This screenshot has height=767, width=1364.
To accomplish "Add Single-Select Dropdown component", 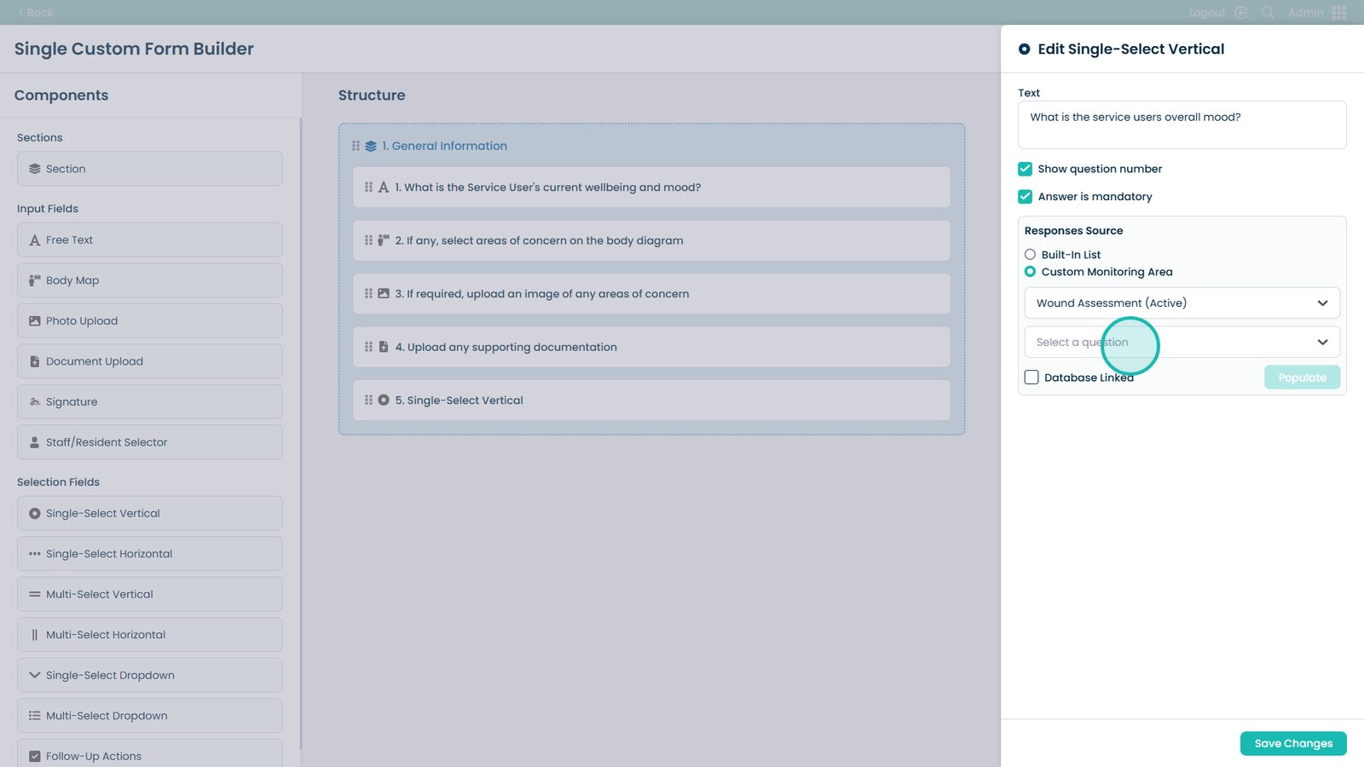I will (150, 675).
